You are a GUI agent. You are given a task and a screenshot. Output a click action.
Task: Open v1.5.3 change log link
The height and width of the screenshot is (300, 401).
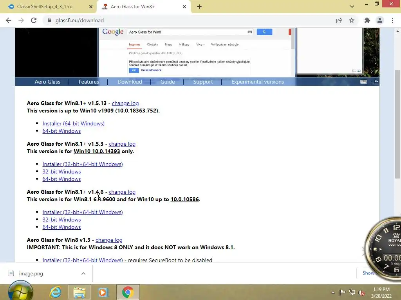[x=122, y=144]
